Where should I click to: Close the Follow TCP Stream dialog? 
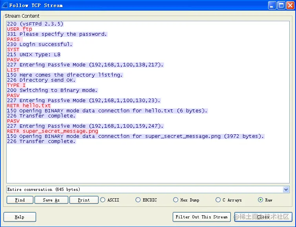263,217
